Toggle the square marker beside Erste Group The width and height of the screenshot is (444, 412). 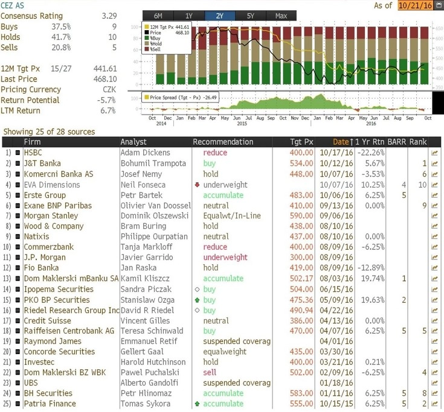tap(18, 195)
